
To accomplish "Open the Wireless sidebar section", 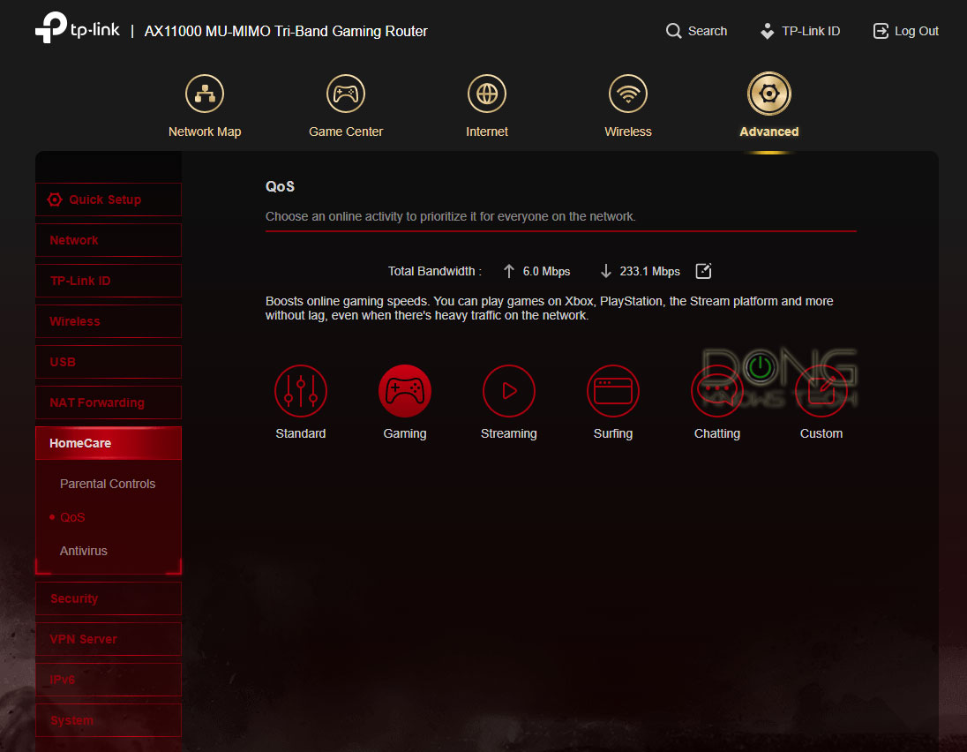I will (x=109, y=321).
